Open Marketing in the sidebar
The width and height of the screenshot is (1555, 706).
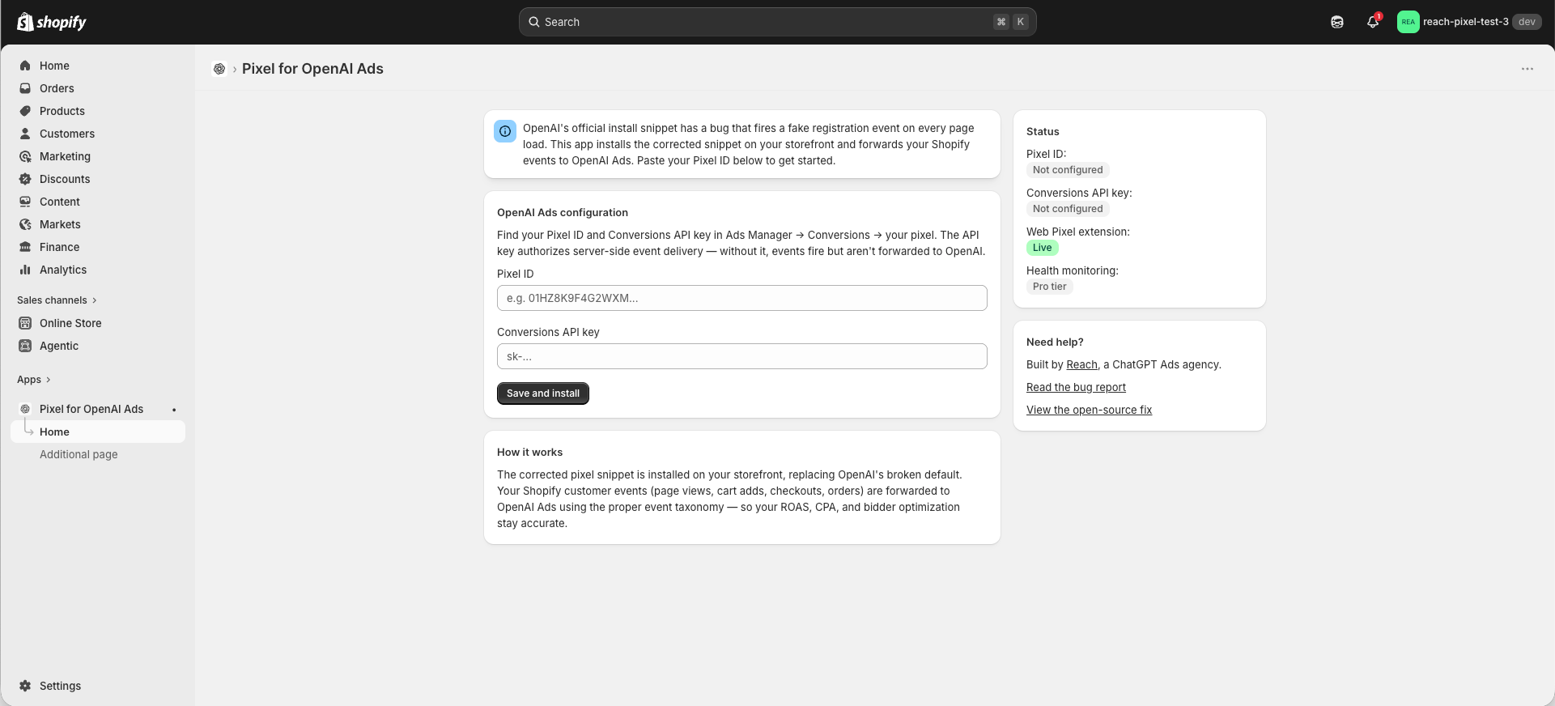pyautogui.click(x=65, y=156)
